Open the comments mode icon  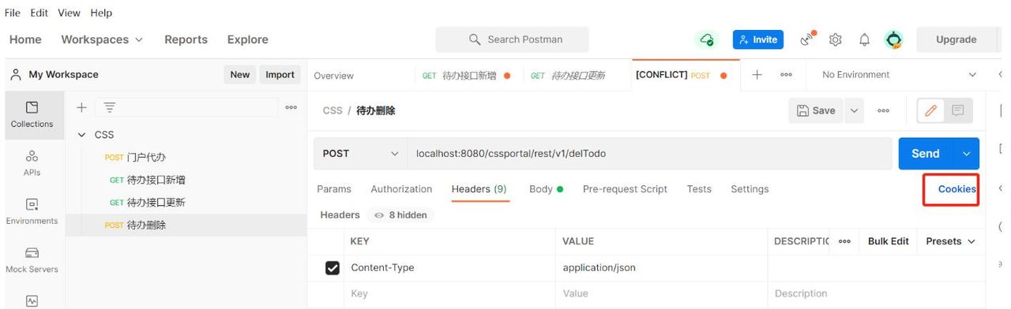point(957,111)
